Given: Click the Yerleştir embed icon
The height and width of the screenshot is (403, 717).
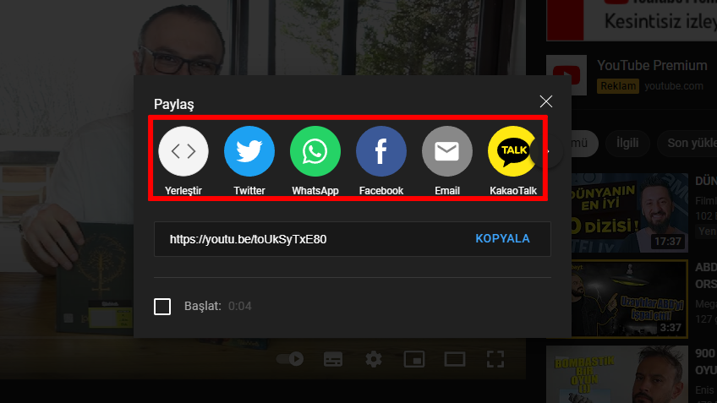Looking at the screenshot, I should coord(183,151).
